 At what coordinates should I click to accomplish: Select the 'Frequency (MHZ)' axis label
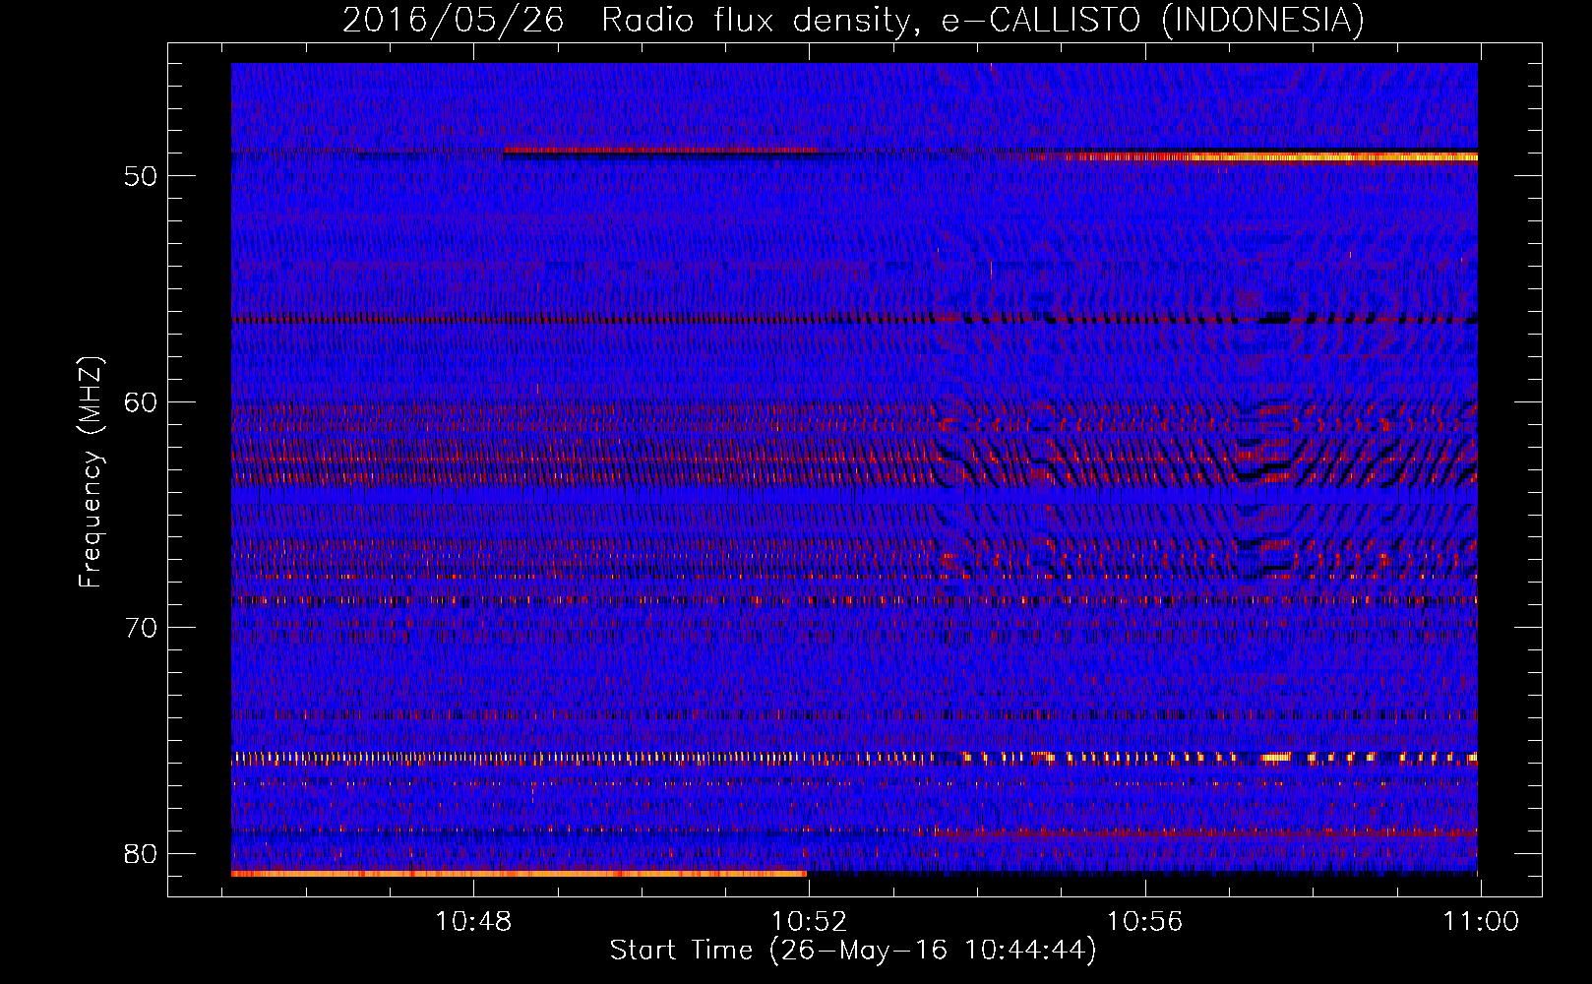point(91,471)
